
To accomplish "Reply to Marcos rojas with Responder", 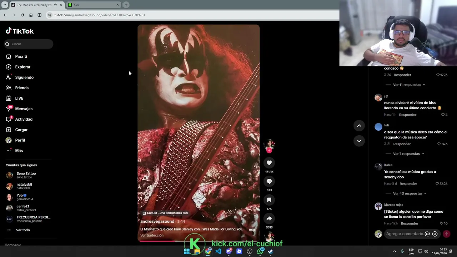I will (x=409, y=223).
